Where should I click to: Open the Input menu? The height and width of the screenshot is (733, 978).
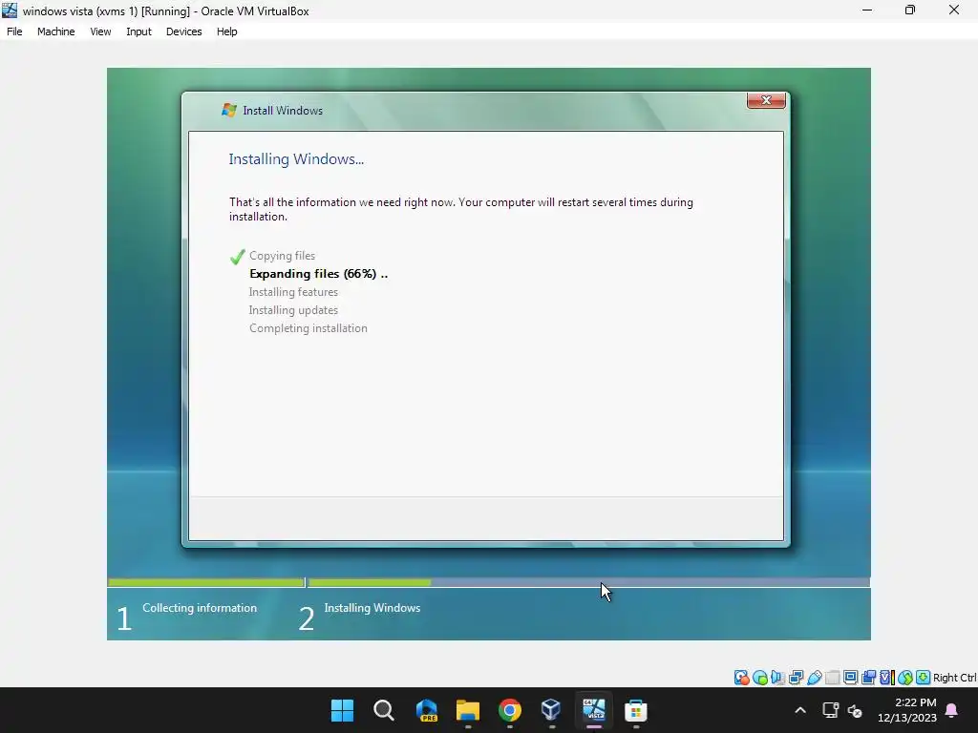tap(138, 31)
